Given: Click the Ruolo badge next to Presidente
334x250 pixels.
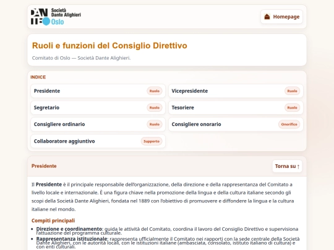Looking at the screenshot, I should click(155, 91).
